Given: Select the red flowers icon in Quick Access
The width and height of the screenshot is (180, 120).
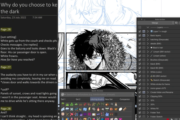Looking at the screenshot, I should (x=85, y=104).
